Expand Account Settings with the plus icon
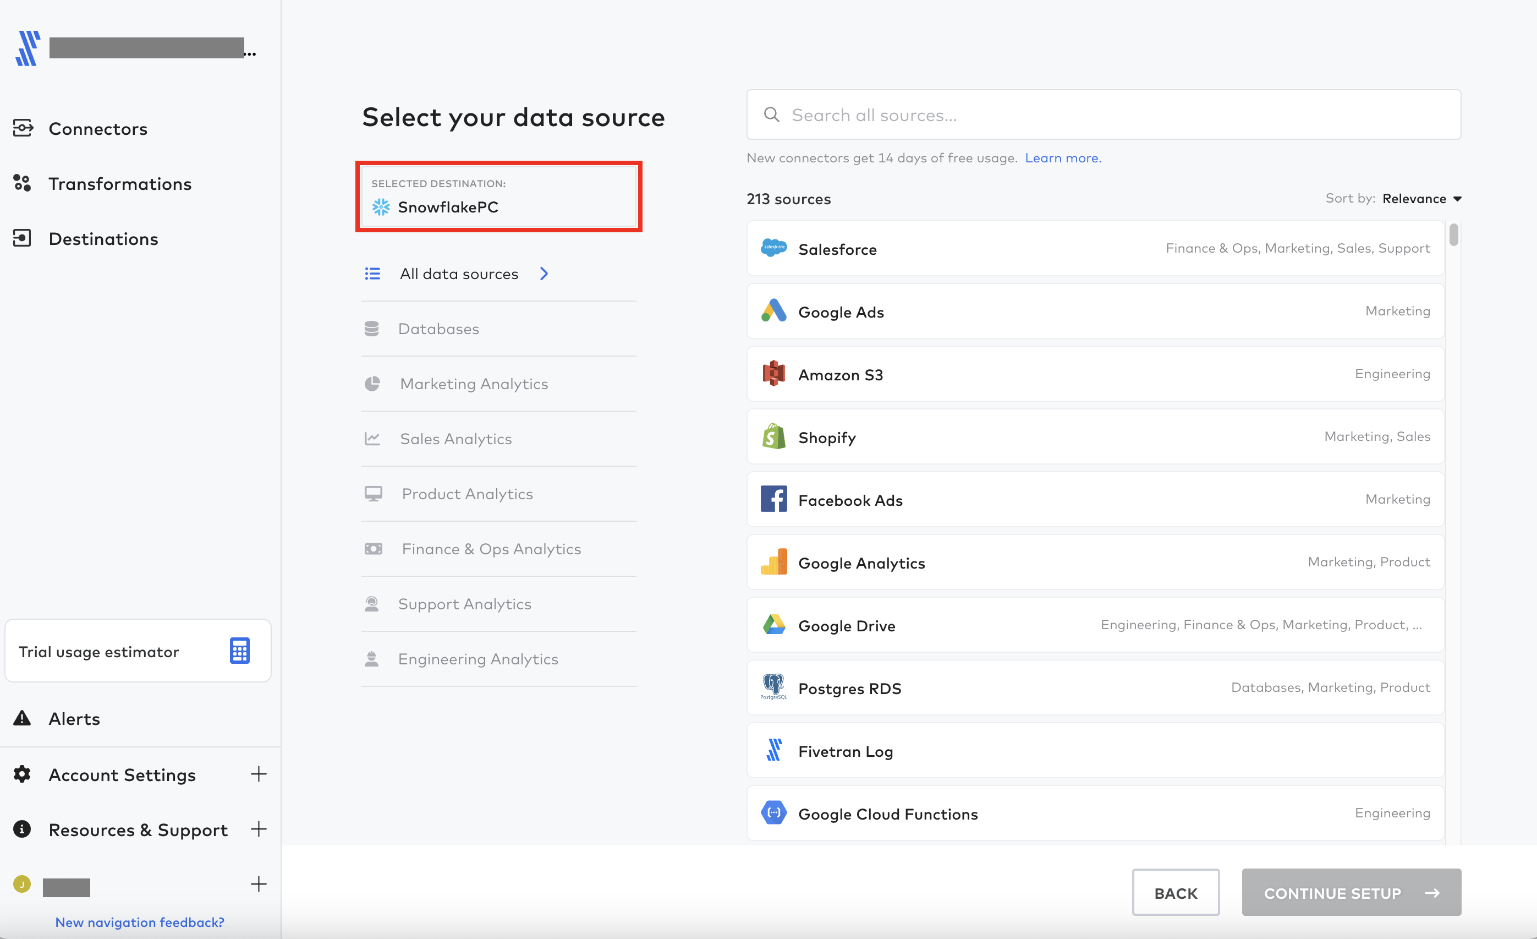The image size is (1537, 939). click(x=258, y=774)
